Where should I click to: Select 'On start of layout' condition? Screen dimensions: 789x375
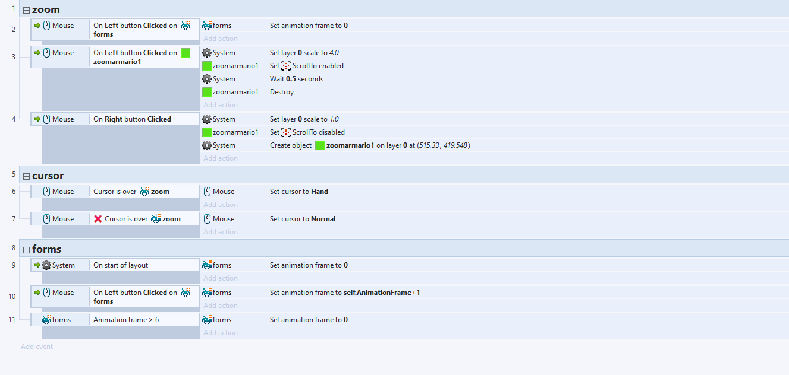coord(121,265)
